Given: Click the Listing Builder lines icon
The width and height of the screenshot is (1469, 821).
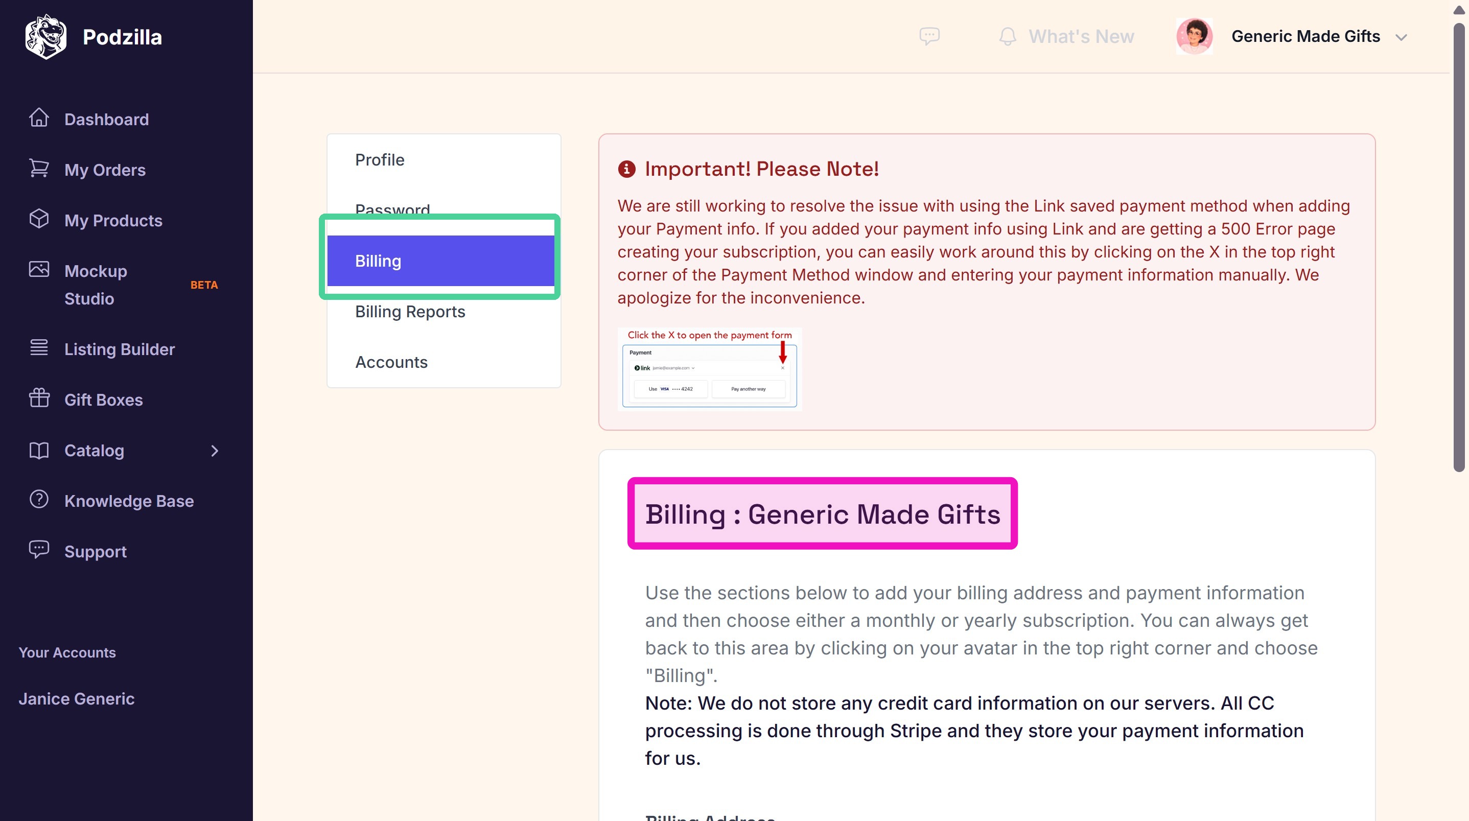Looking at the screenshot, I should point(39,347).
